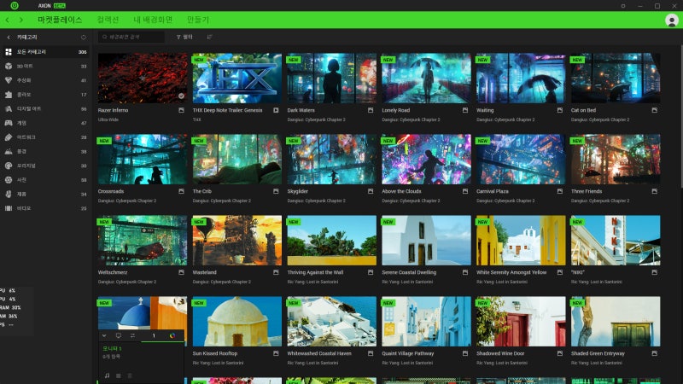
Task: Open the 만들기 tab
Action: 198,20
